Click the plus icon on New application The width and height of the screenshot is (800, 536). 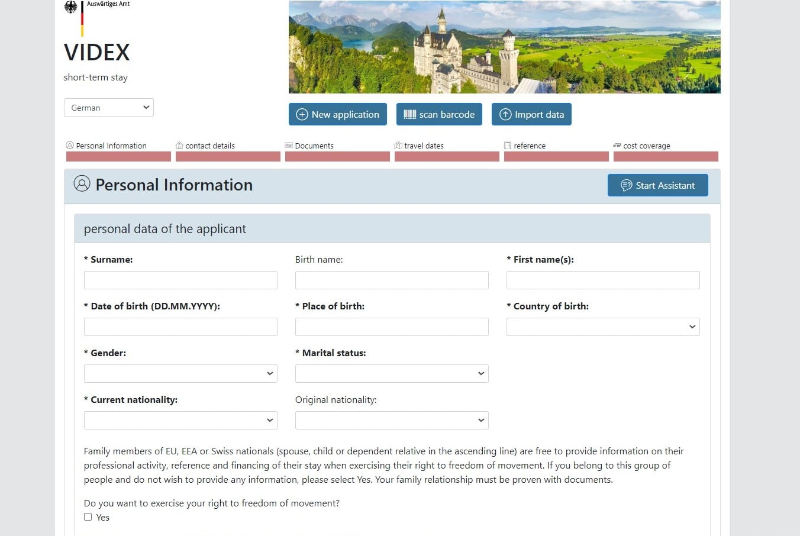(302, 114)
